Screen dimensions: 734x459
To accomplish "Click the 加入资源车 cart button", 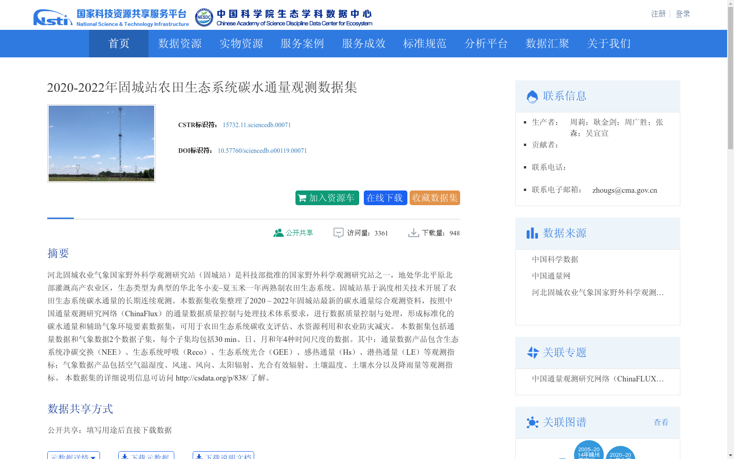I will (327, 198).
